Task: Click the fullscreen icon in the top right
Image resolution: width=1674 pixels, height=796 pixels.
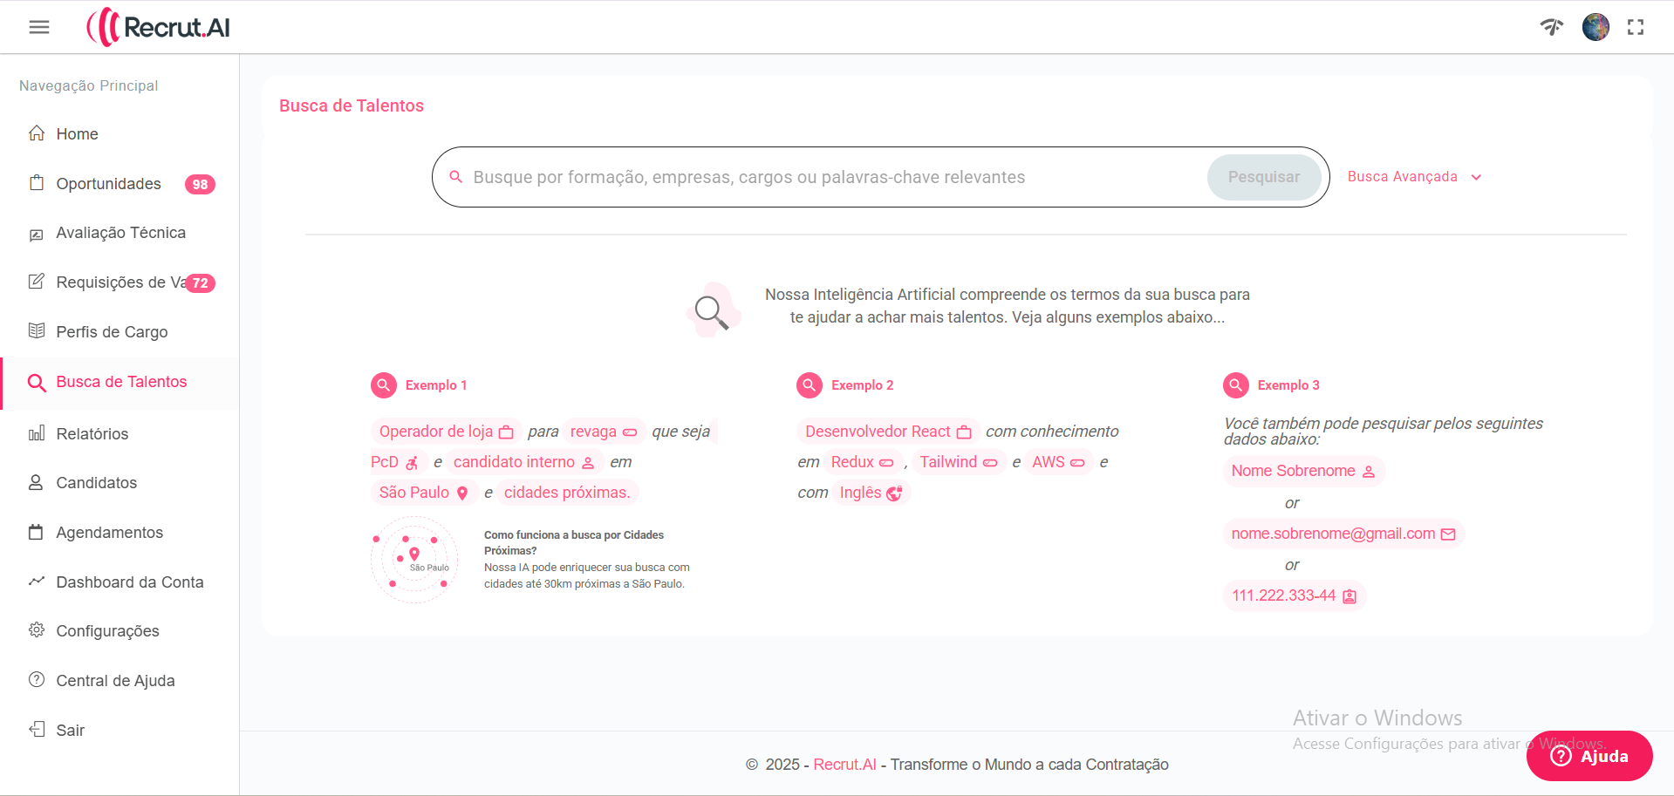Action: pos(1636,27)
